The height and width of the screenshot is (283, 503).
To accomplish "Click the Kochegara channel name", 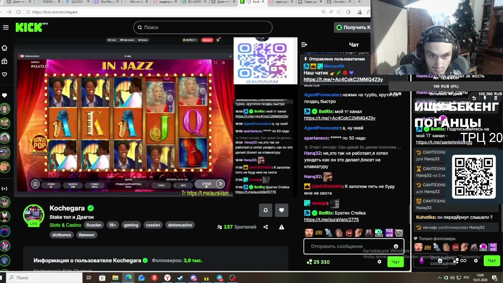I will click(67, 208).
